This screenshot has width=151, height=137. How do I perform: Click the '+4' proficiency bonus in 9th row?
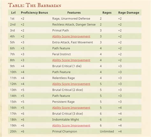(x=23, y=66)
